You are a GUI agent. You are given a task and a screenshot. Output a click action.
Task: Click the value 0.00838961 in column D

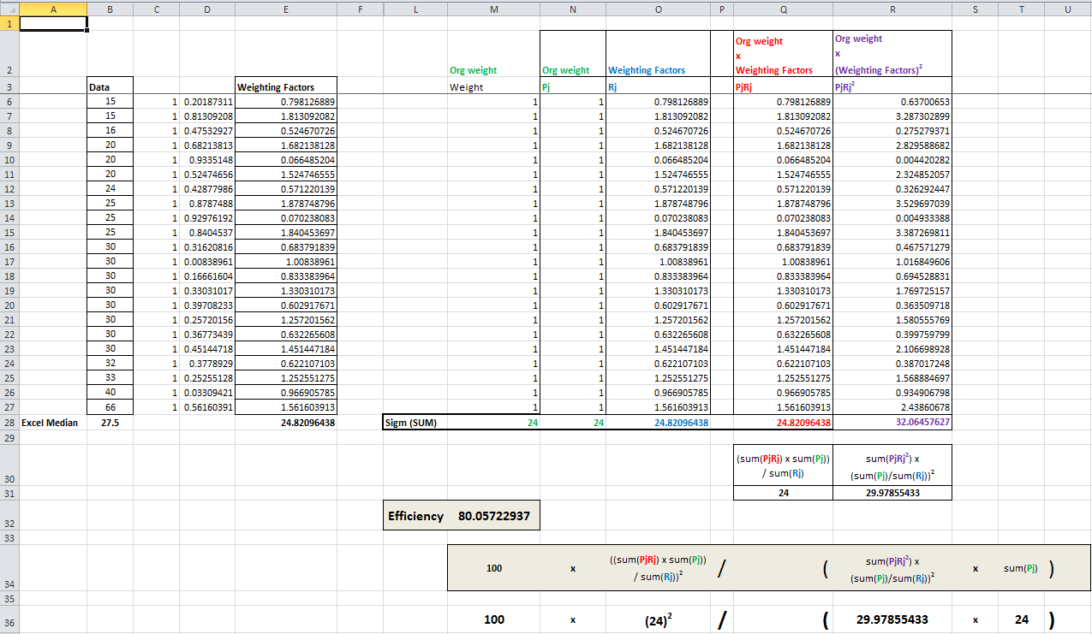click(x=207, y=262)
